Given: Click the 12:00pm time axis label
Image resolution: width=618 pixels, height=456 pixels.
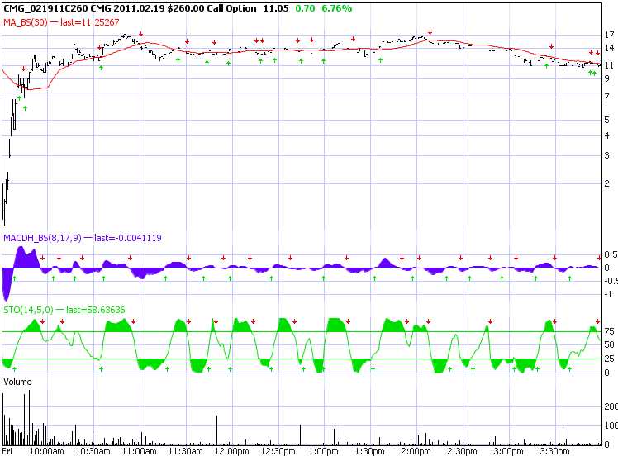Looking at the screenshot, I should (x=231, y=451).
